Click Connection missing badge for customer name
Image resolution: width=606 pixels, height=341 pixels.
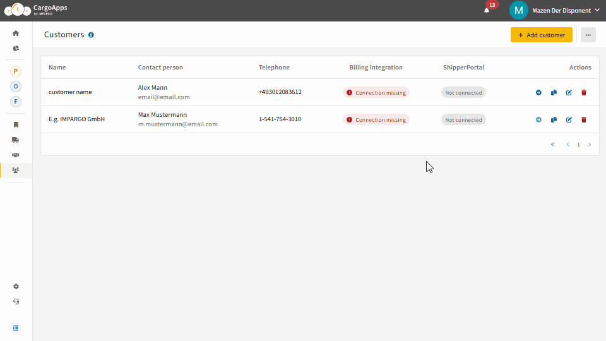pos(376,92)
